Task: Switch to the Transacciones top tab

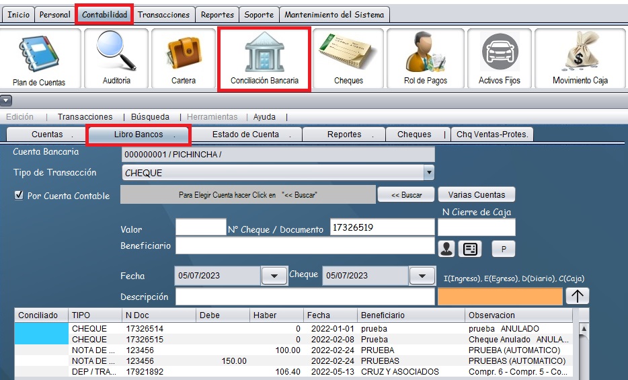Action: coord(164,14)
